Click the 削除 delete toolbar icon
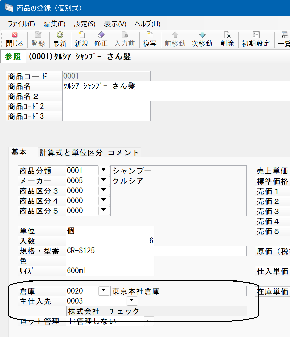Image resolution: width=290 pixels, height=337 pixels. (x=227, y=35)
